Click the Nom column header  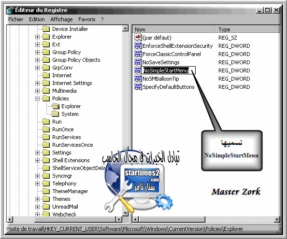pyautogui.click(x=174, y=29)
